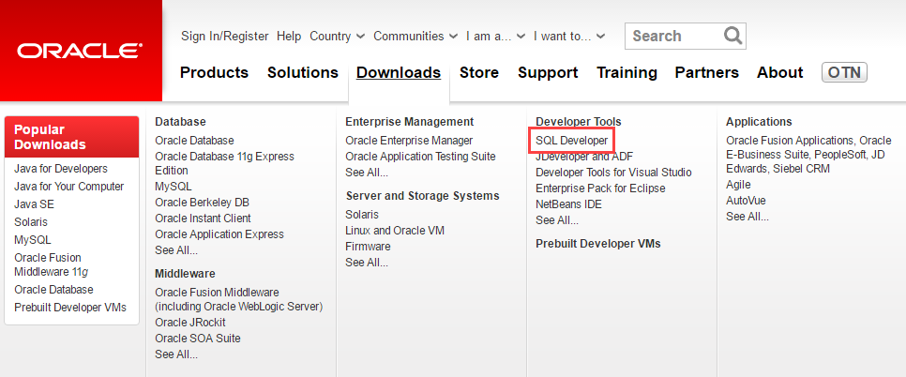Click Solaris in Popular Downloads

point(31,221)
